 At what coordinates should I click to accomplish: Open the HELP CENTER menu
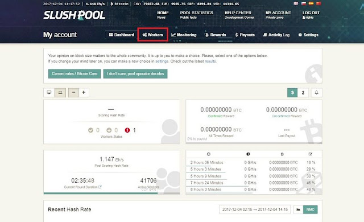coord(239,15)
